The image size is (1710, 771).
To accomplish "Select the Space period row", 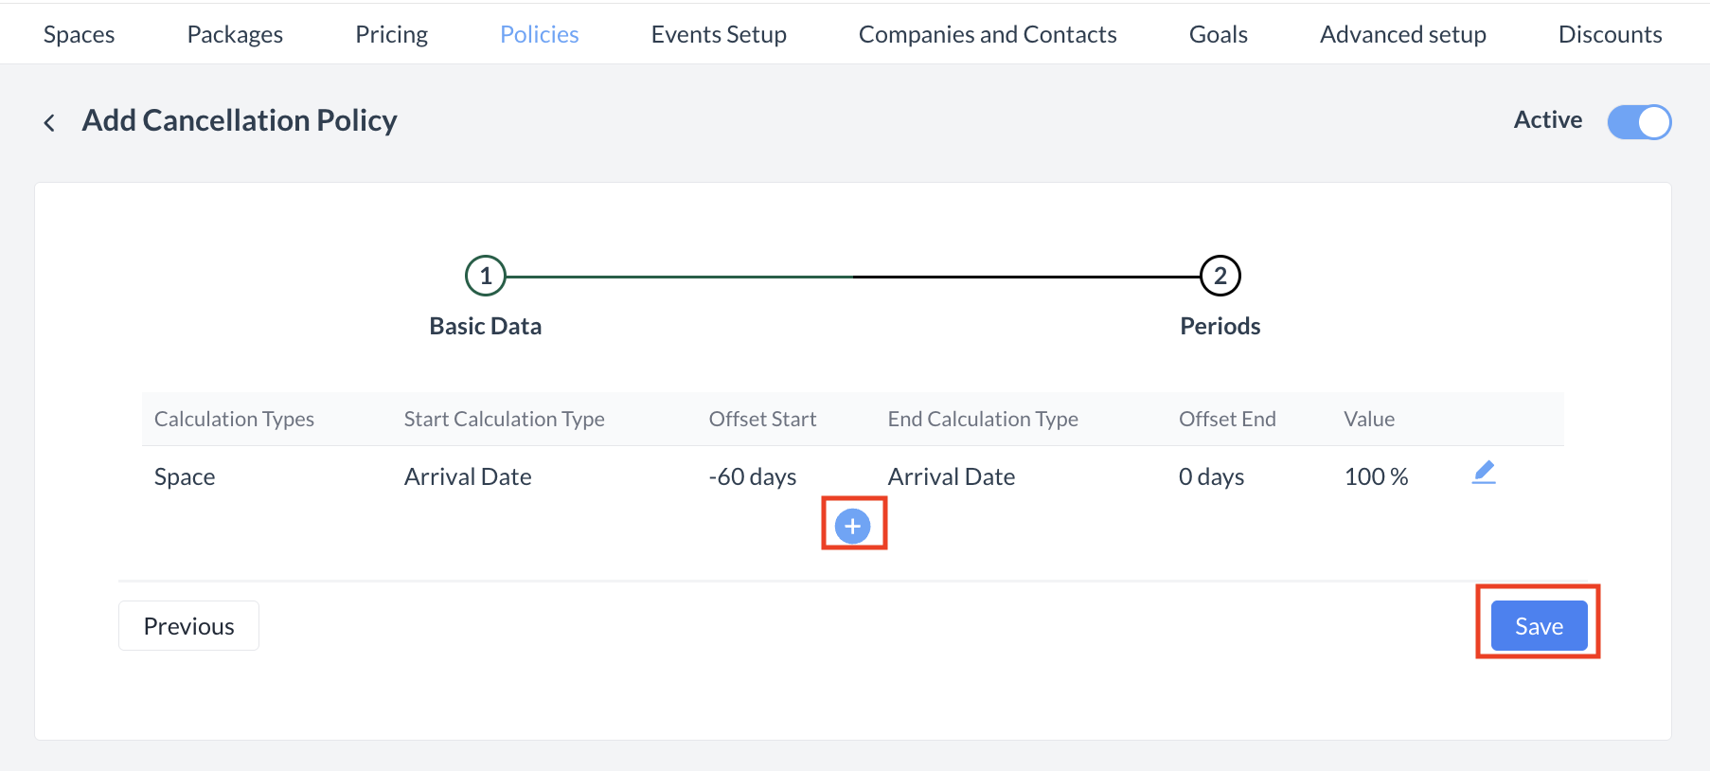I will coord(185,477).
